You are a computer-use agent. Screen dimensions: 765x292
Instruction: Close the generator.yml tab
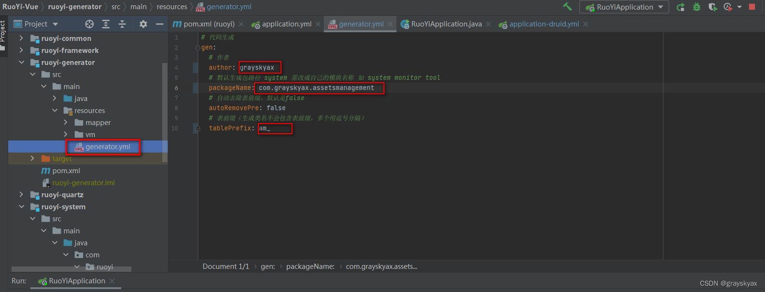pyautogui.click(x=390, y=24)
